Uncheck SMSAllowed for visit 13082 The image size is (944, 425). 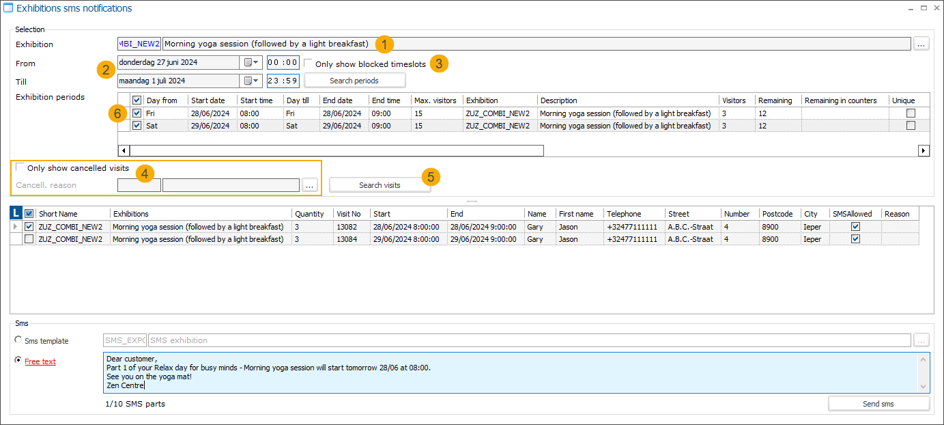click(855, 226)
